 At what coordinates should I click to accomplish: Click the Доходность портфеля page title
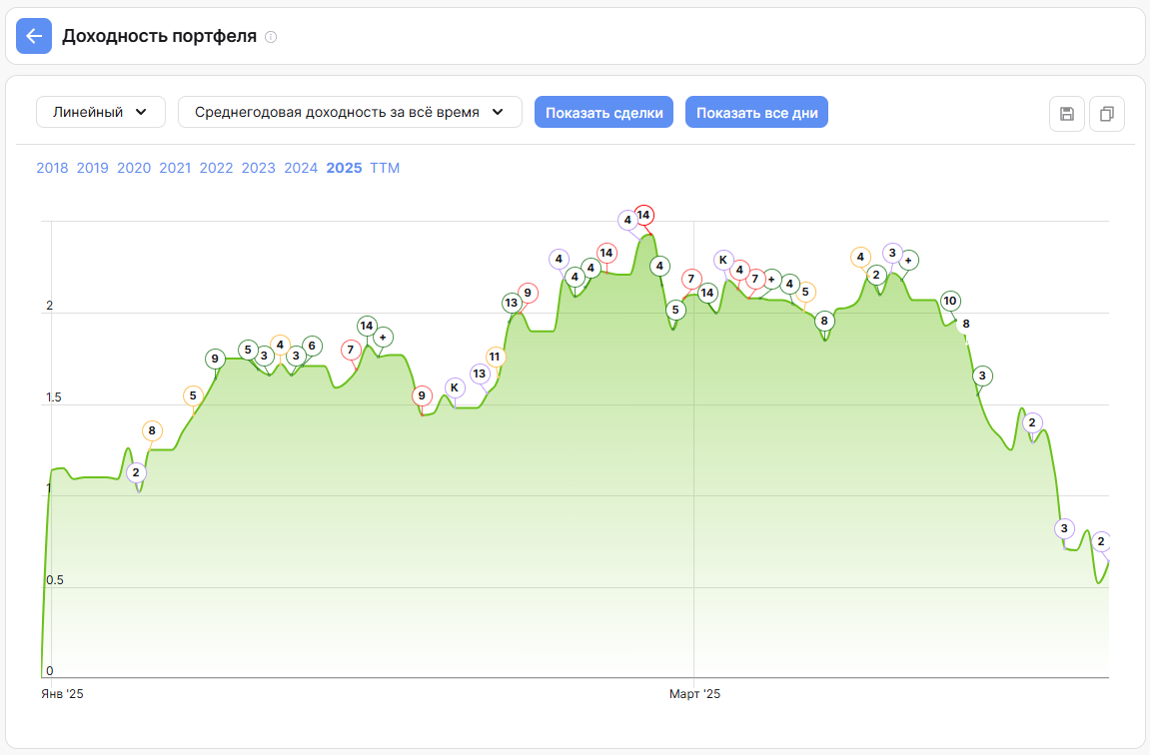pyautogui.click(x=159, y=36)
